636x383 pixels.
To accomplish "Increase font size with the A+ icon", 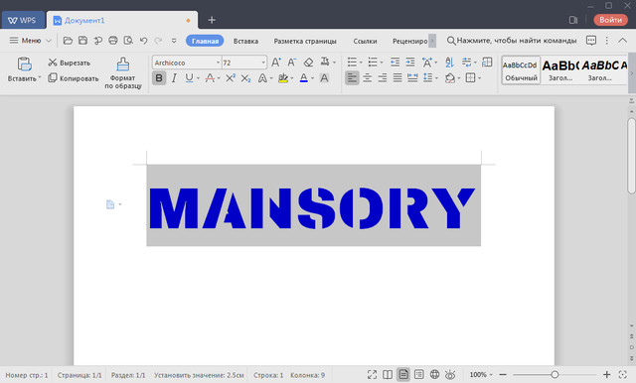I will tap(276, 63).
